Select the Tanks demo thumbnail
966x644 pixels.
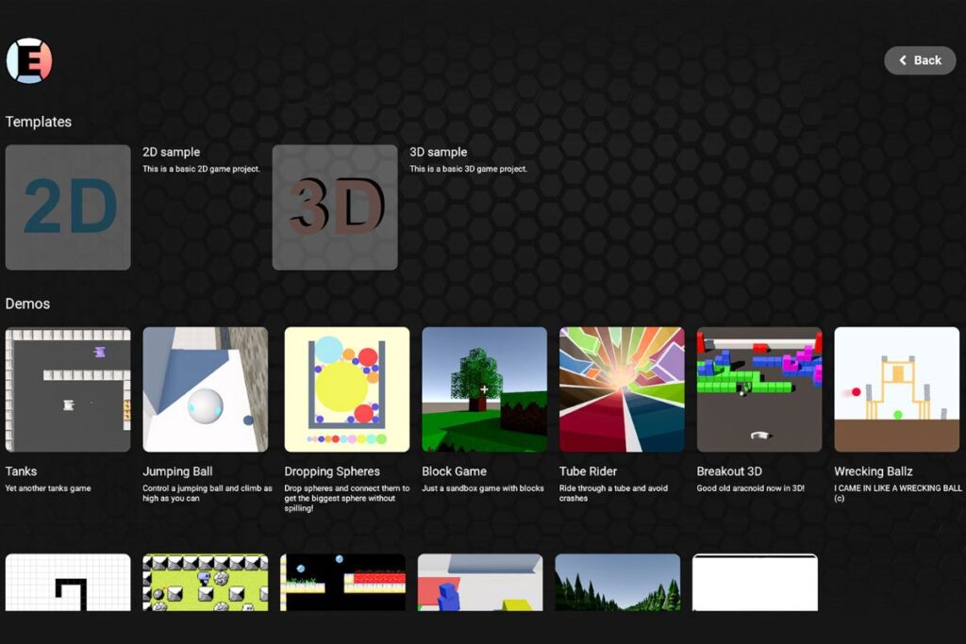[x=68, y=389]
